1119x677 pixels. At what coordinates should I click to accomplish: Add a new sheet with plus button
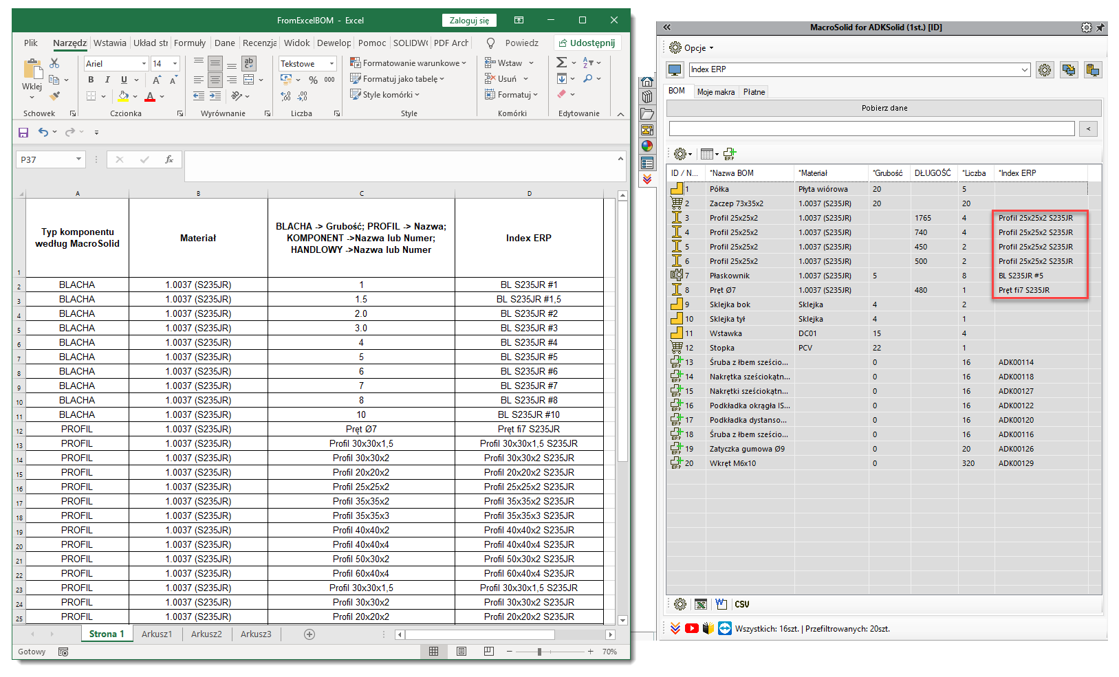(309, 634)
